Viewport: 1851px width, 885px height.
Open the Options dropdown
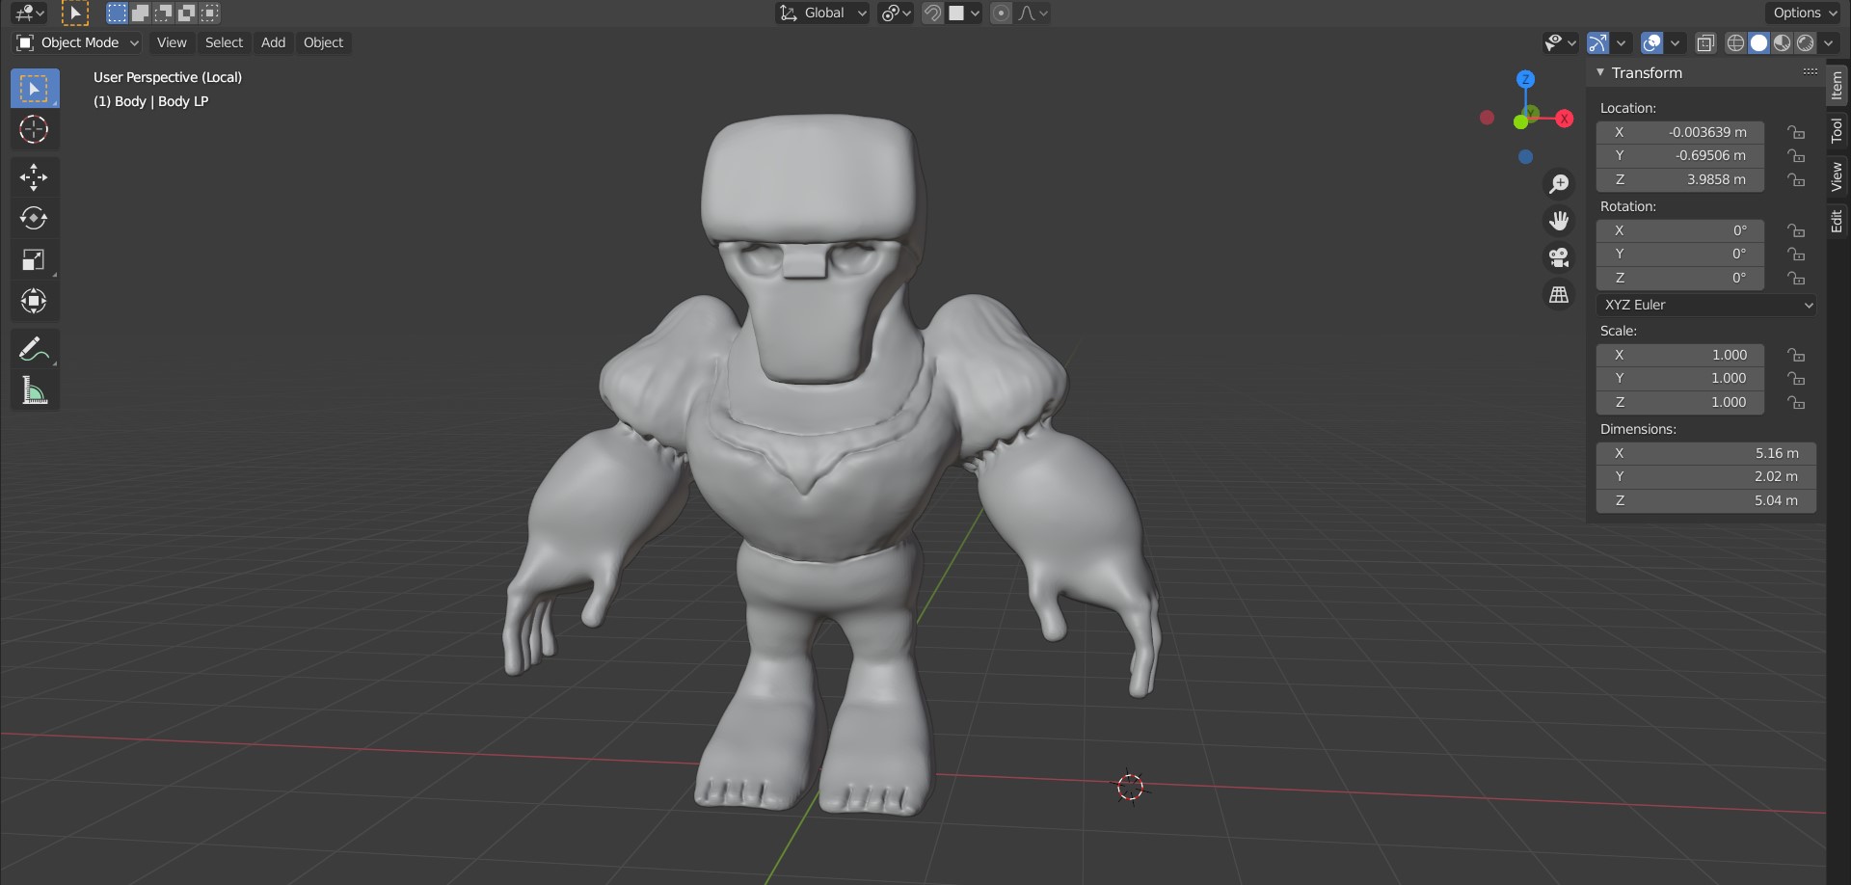click(1804, 13)
